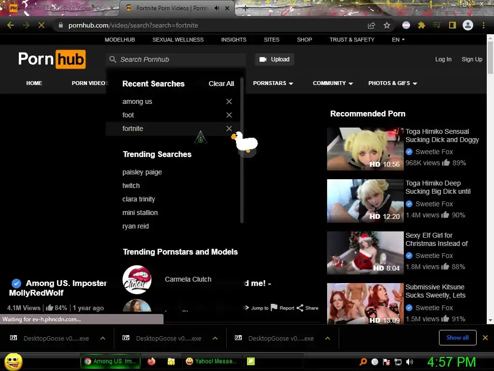
Task: Select trending search 'paisley paige'
Action: [x=142, y=172]
